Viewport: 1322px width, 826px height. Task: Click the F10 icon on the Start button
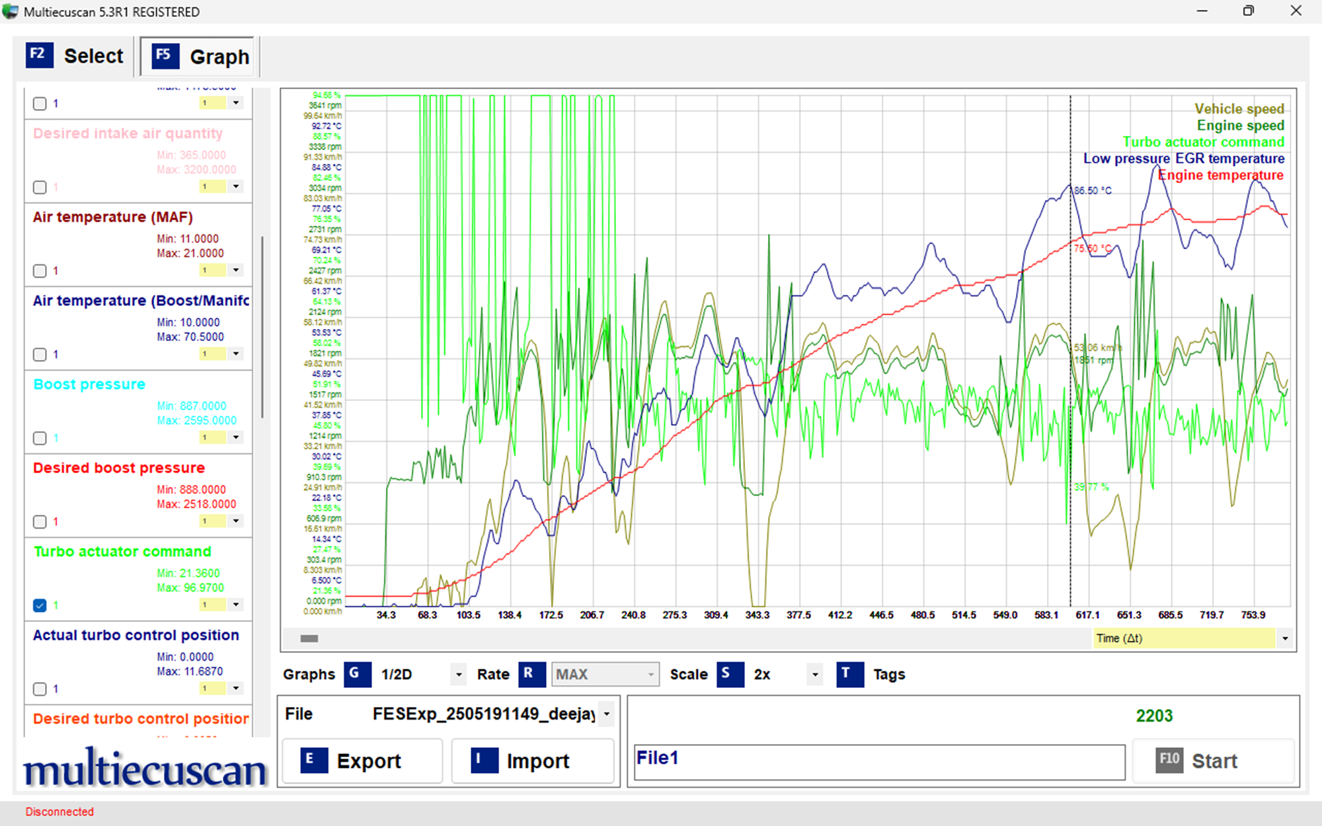click(x=1169, y=760)
